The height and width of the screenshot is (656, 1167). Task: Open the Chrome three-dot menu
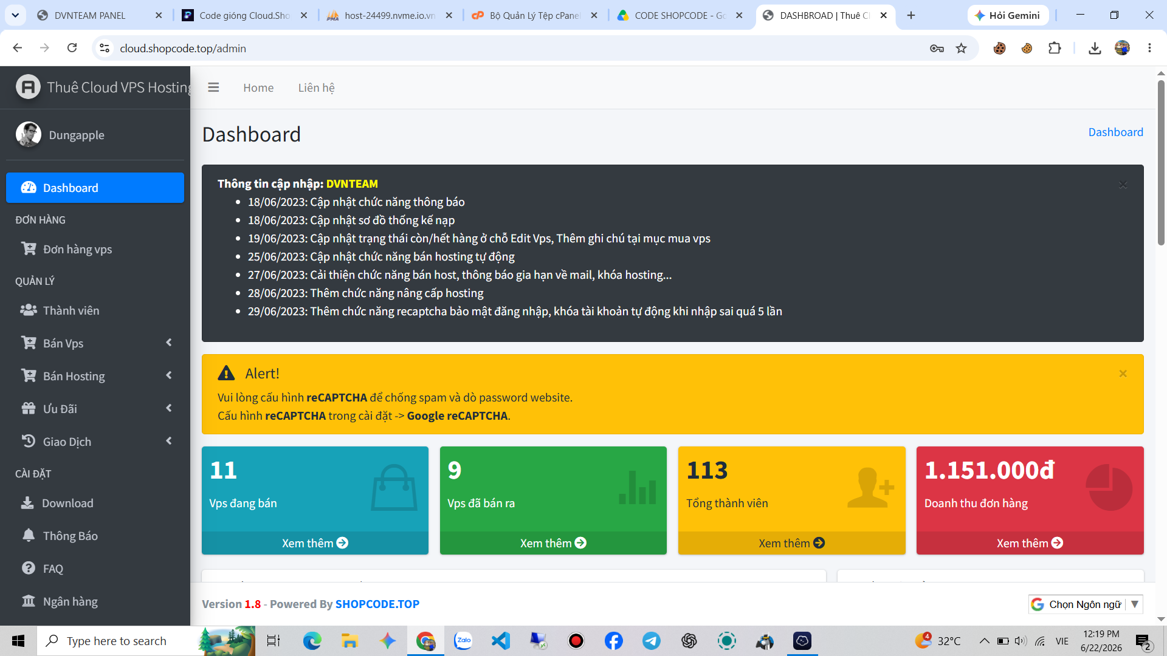point(1149,48)
